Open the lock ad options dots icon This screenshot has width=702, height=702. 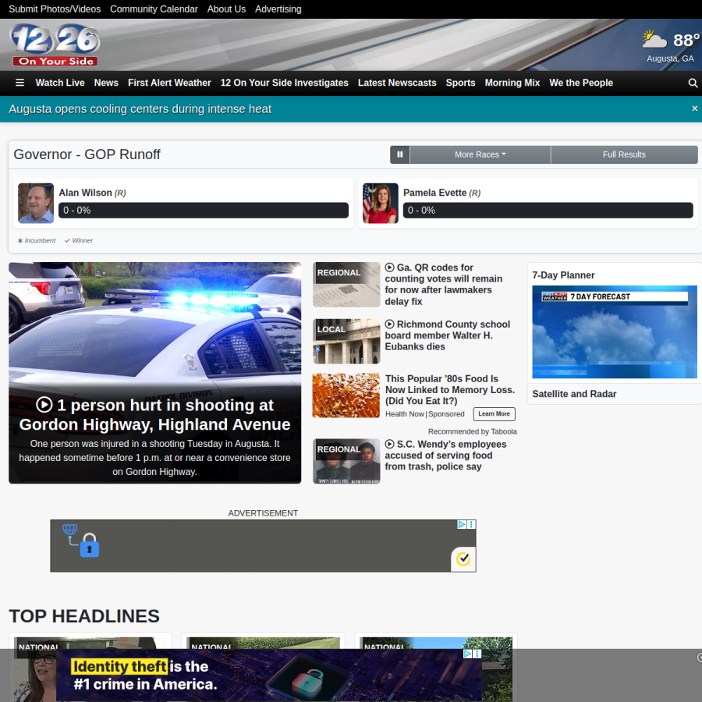471,524
